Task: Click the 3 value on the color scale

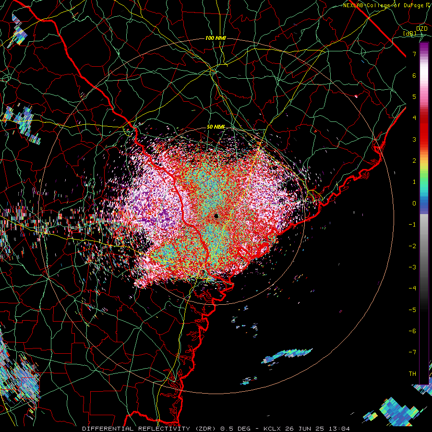Action: (414, 139)
